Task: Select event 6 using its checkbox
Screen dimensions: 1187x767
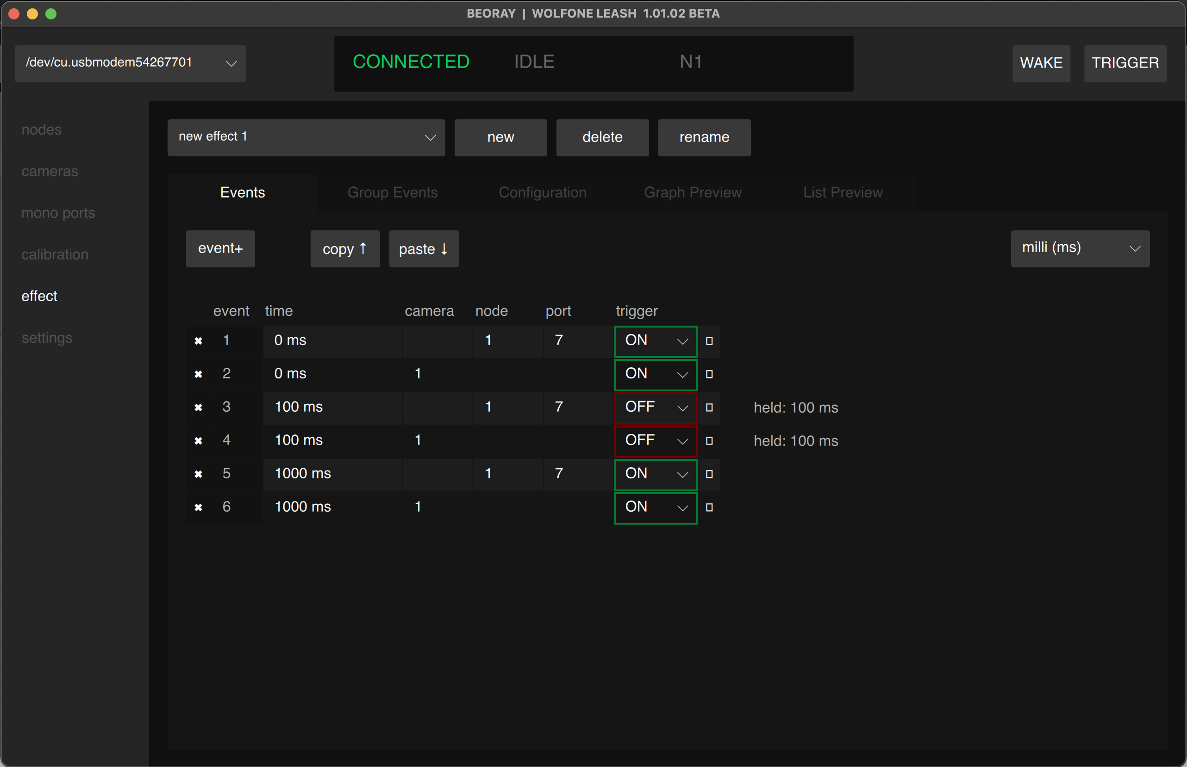Action: coord(709,507)
